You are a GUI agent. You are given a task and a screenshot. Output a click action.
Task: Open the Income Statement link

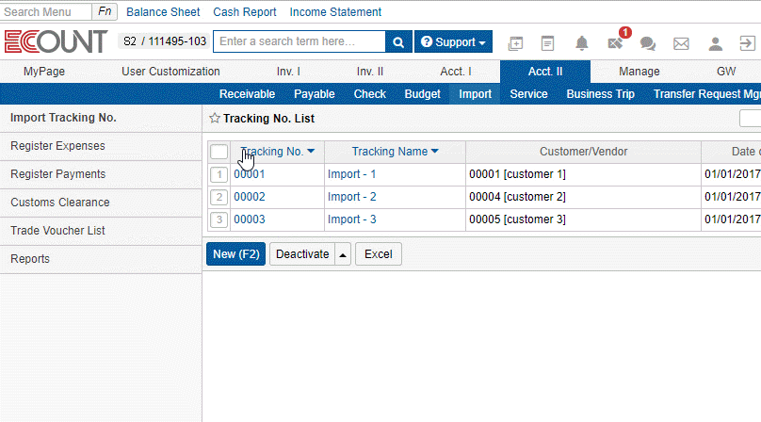pos(335,11)
